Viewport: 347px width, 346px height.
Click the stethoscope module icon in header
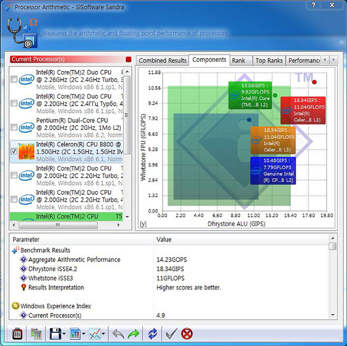(x=22, y=33)
